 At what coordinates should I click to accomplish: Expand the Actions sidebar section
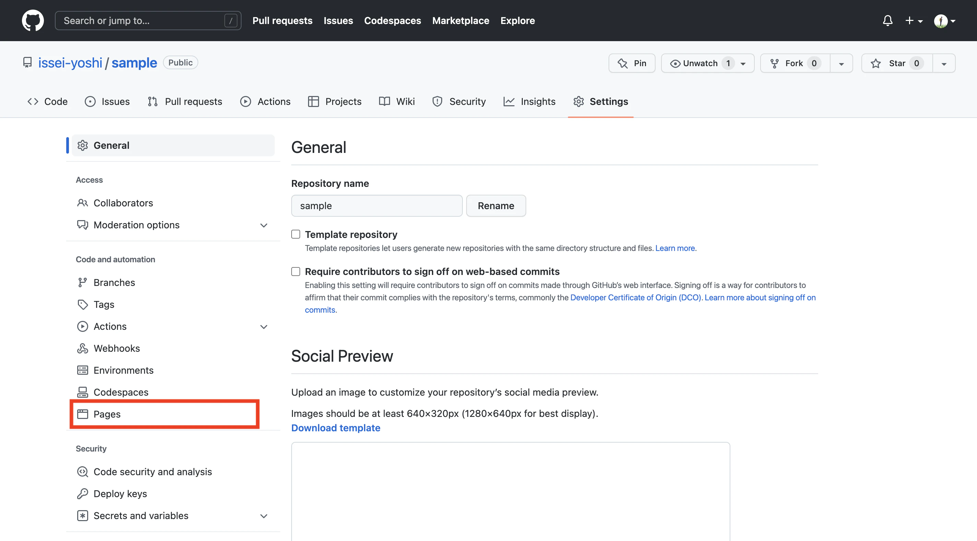click(263, 326)
